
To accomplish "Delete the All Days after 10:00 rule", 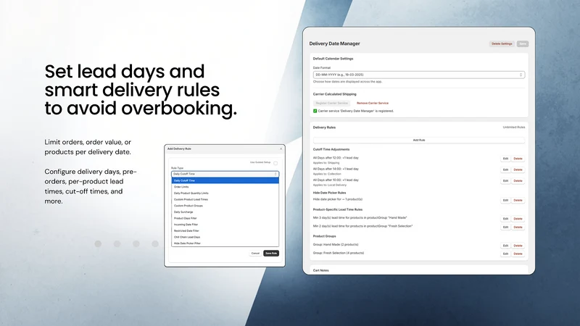I will (x=518, y=180).
